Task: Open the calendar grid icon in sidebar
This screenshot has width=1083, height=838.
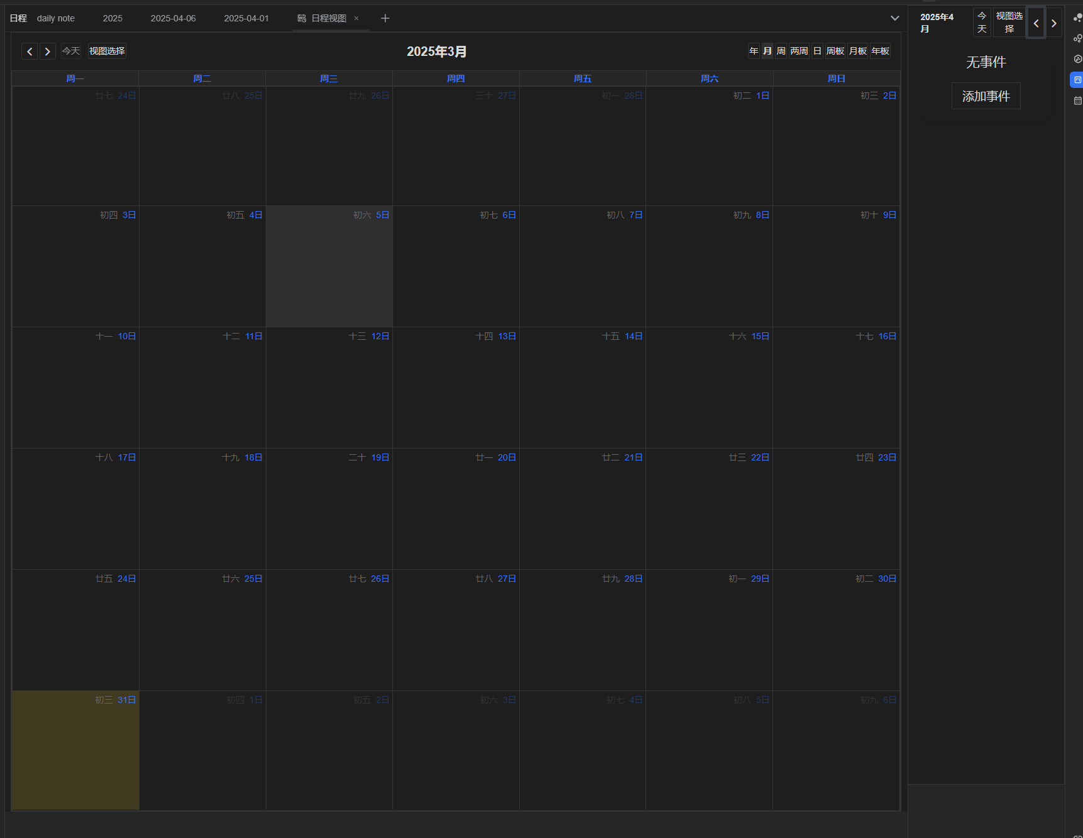Action: point(1077,101)
